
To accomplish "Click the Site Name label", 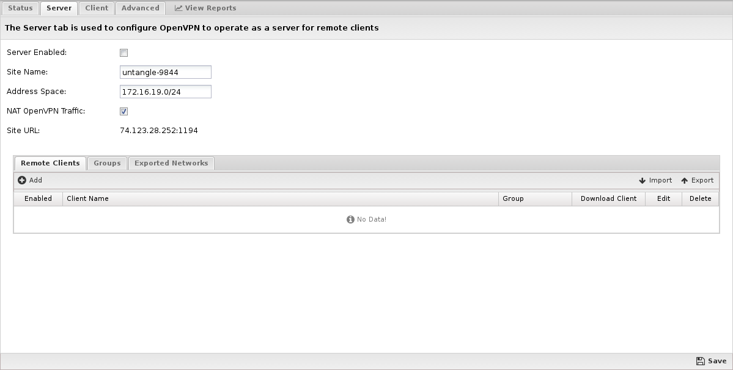I will click(x=27, y=72).
